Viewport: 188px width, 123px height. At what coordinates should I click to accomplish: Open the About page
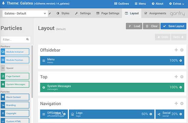[x=158, y=4]
